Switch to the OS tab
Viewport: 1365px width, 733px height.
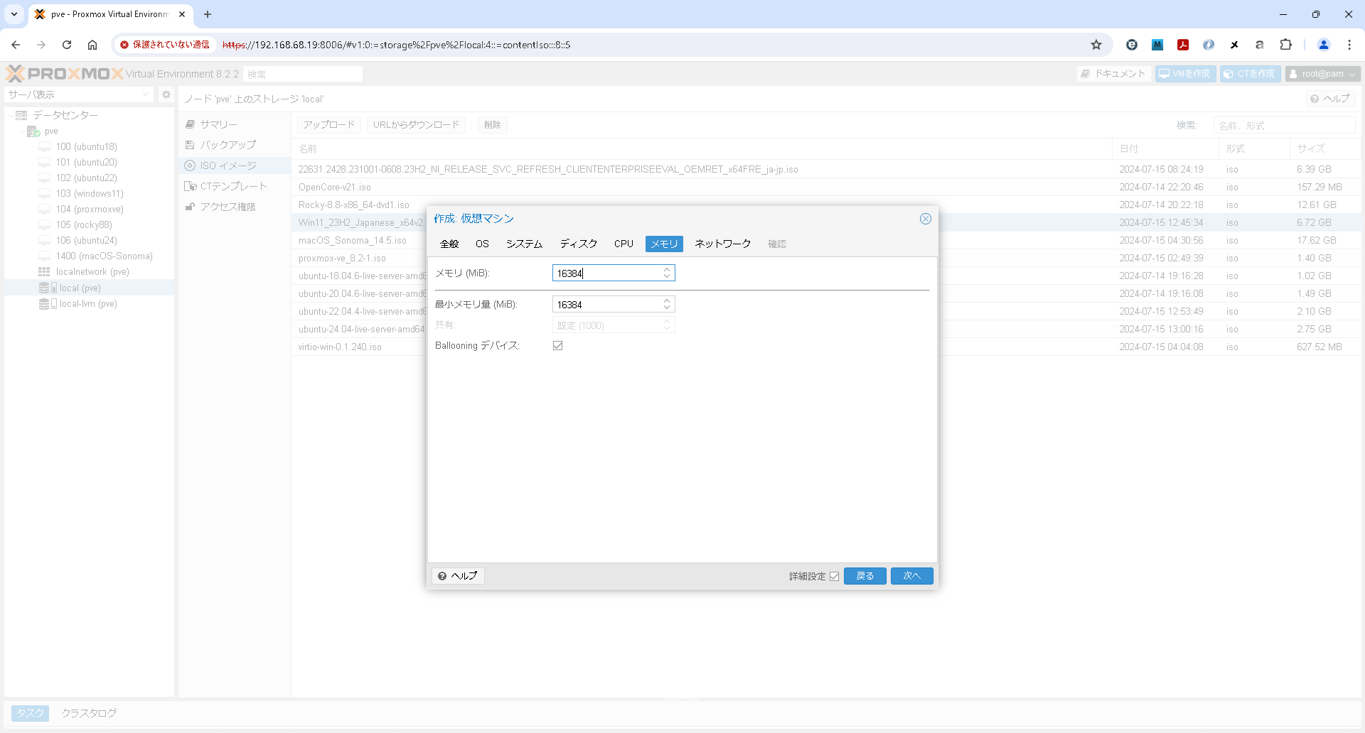coord(482,244)
